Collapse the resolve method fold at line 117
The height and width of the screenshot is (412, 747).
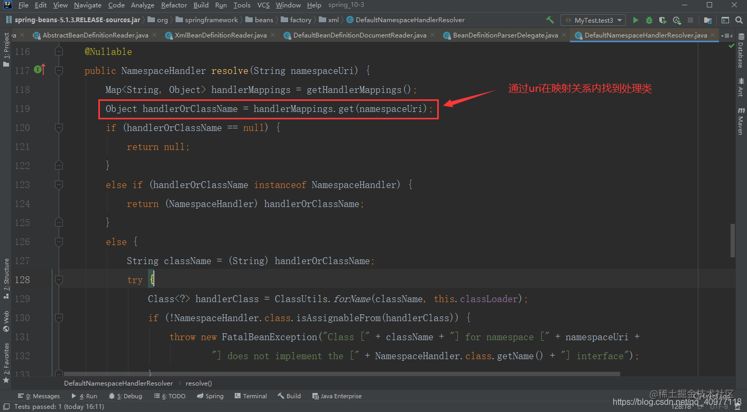point(59,70)
